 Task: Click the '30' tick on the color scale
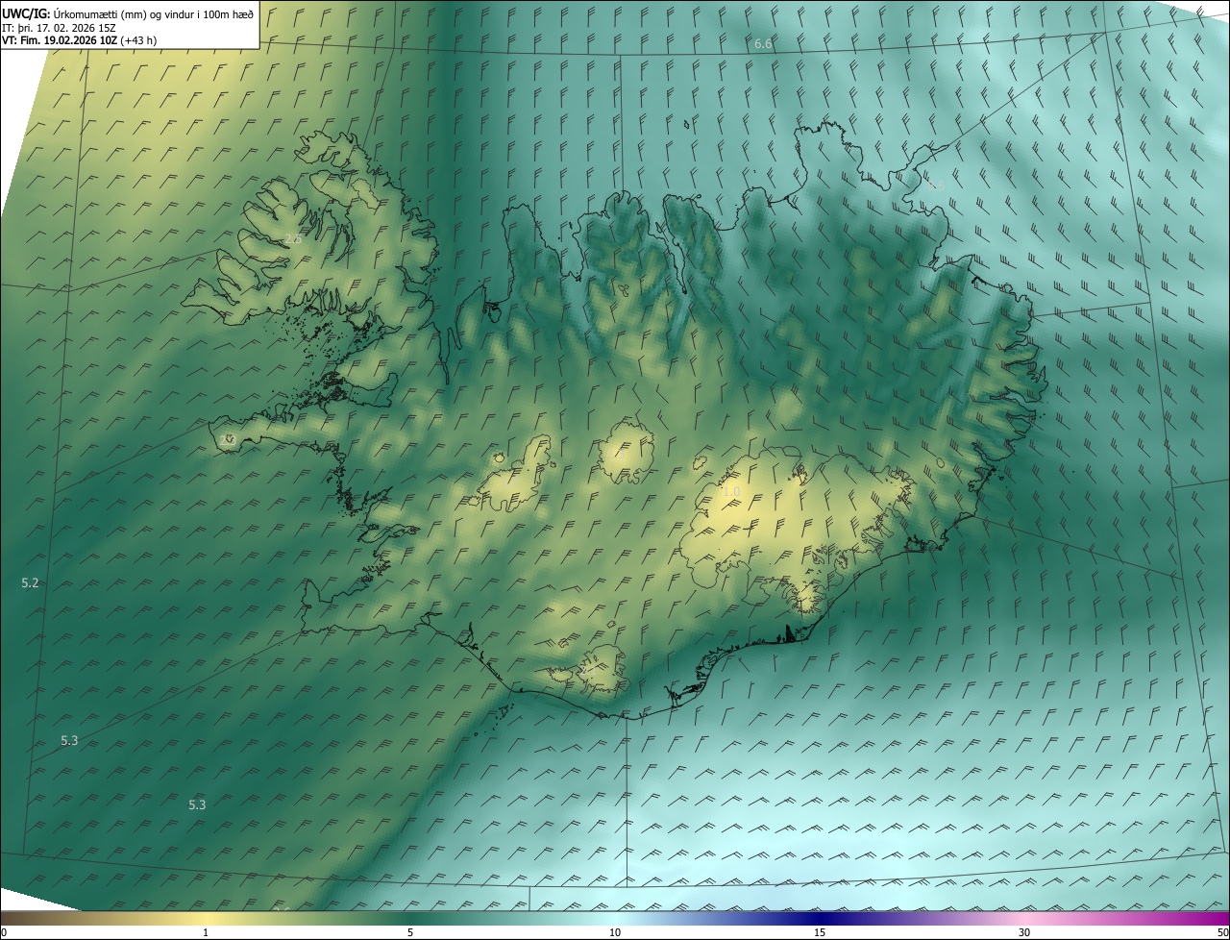1024,932
